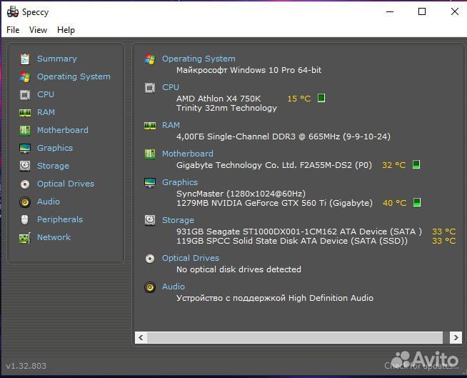Open Audio section in sidebar

point(49,202)
